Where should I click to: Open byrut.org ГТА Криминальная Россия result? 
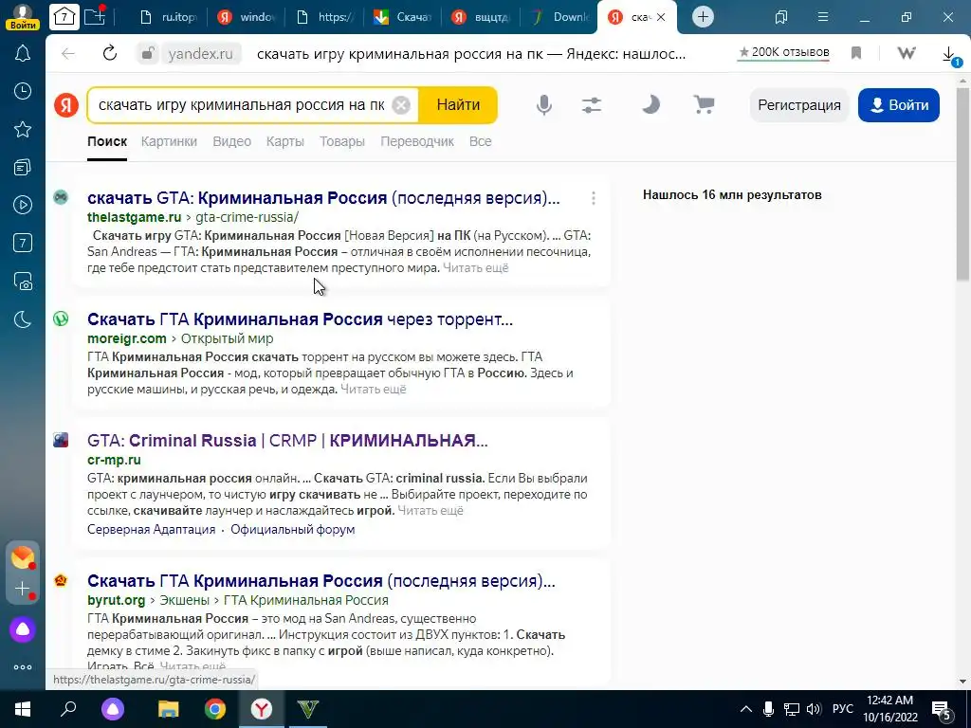pos(321,581)
